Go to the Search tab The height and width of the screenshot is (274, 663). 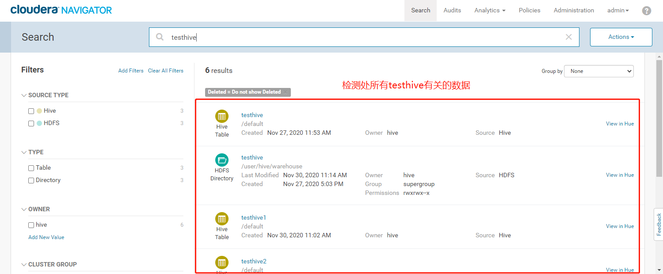pyautogui.click(x=420, y=10)
